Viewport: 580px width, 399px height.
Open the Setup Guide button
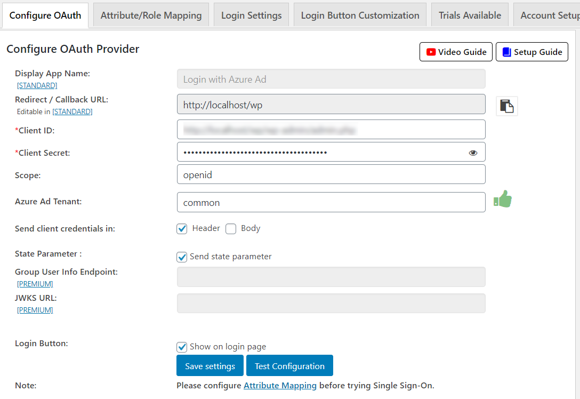pyautogui.click(x=531, y=52)
